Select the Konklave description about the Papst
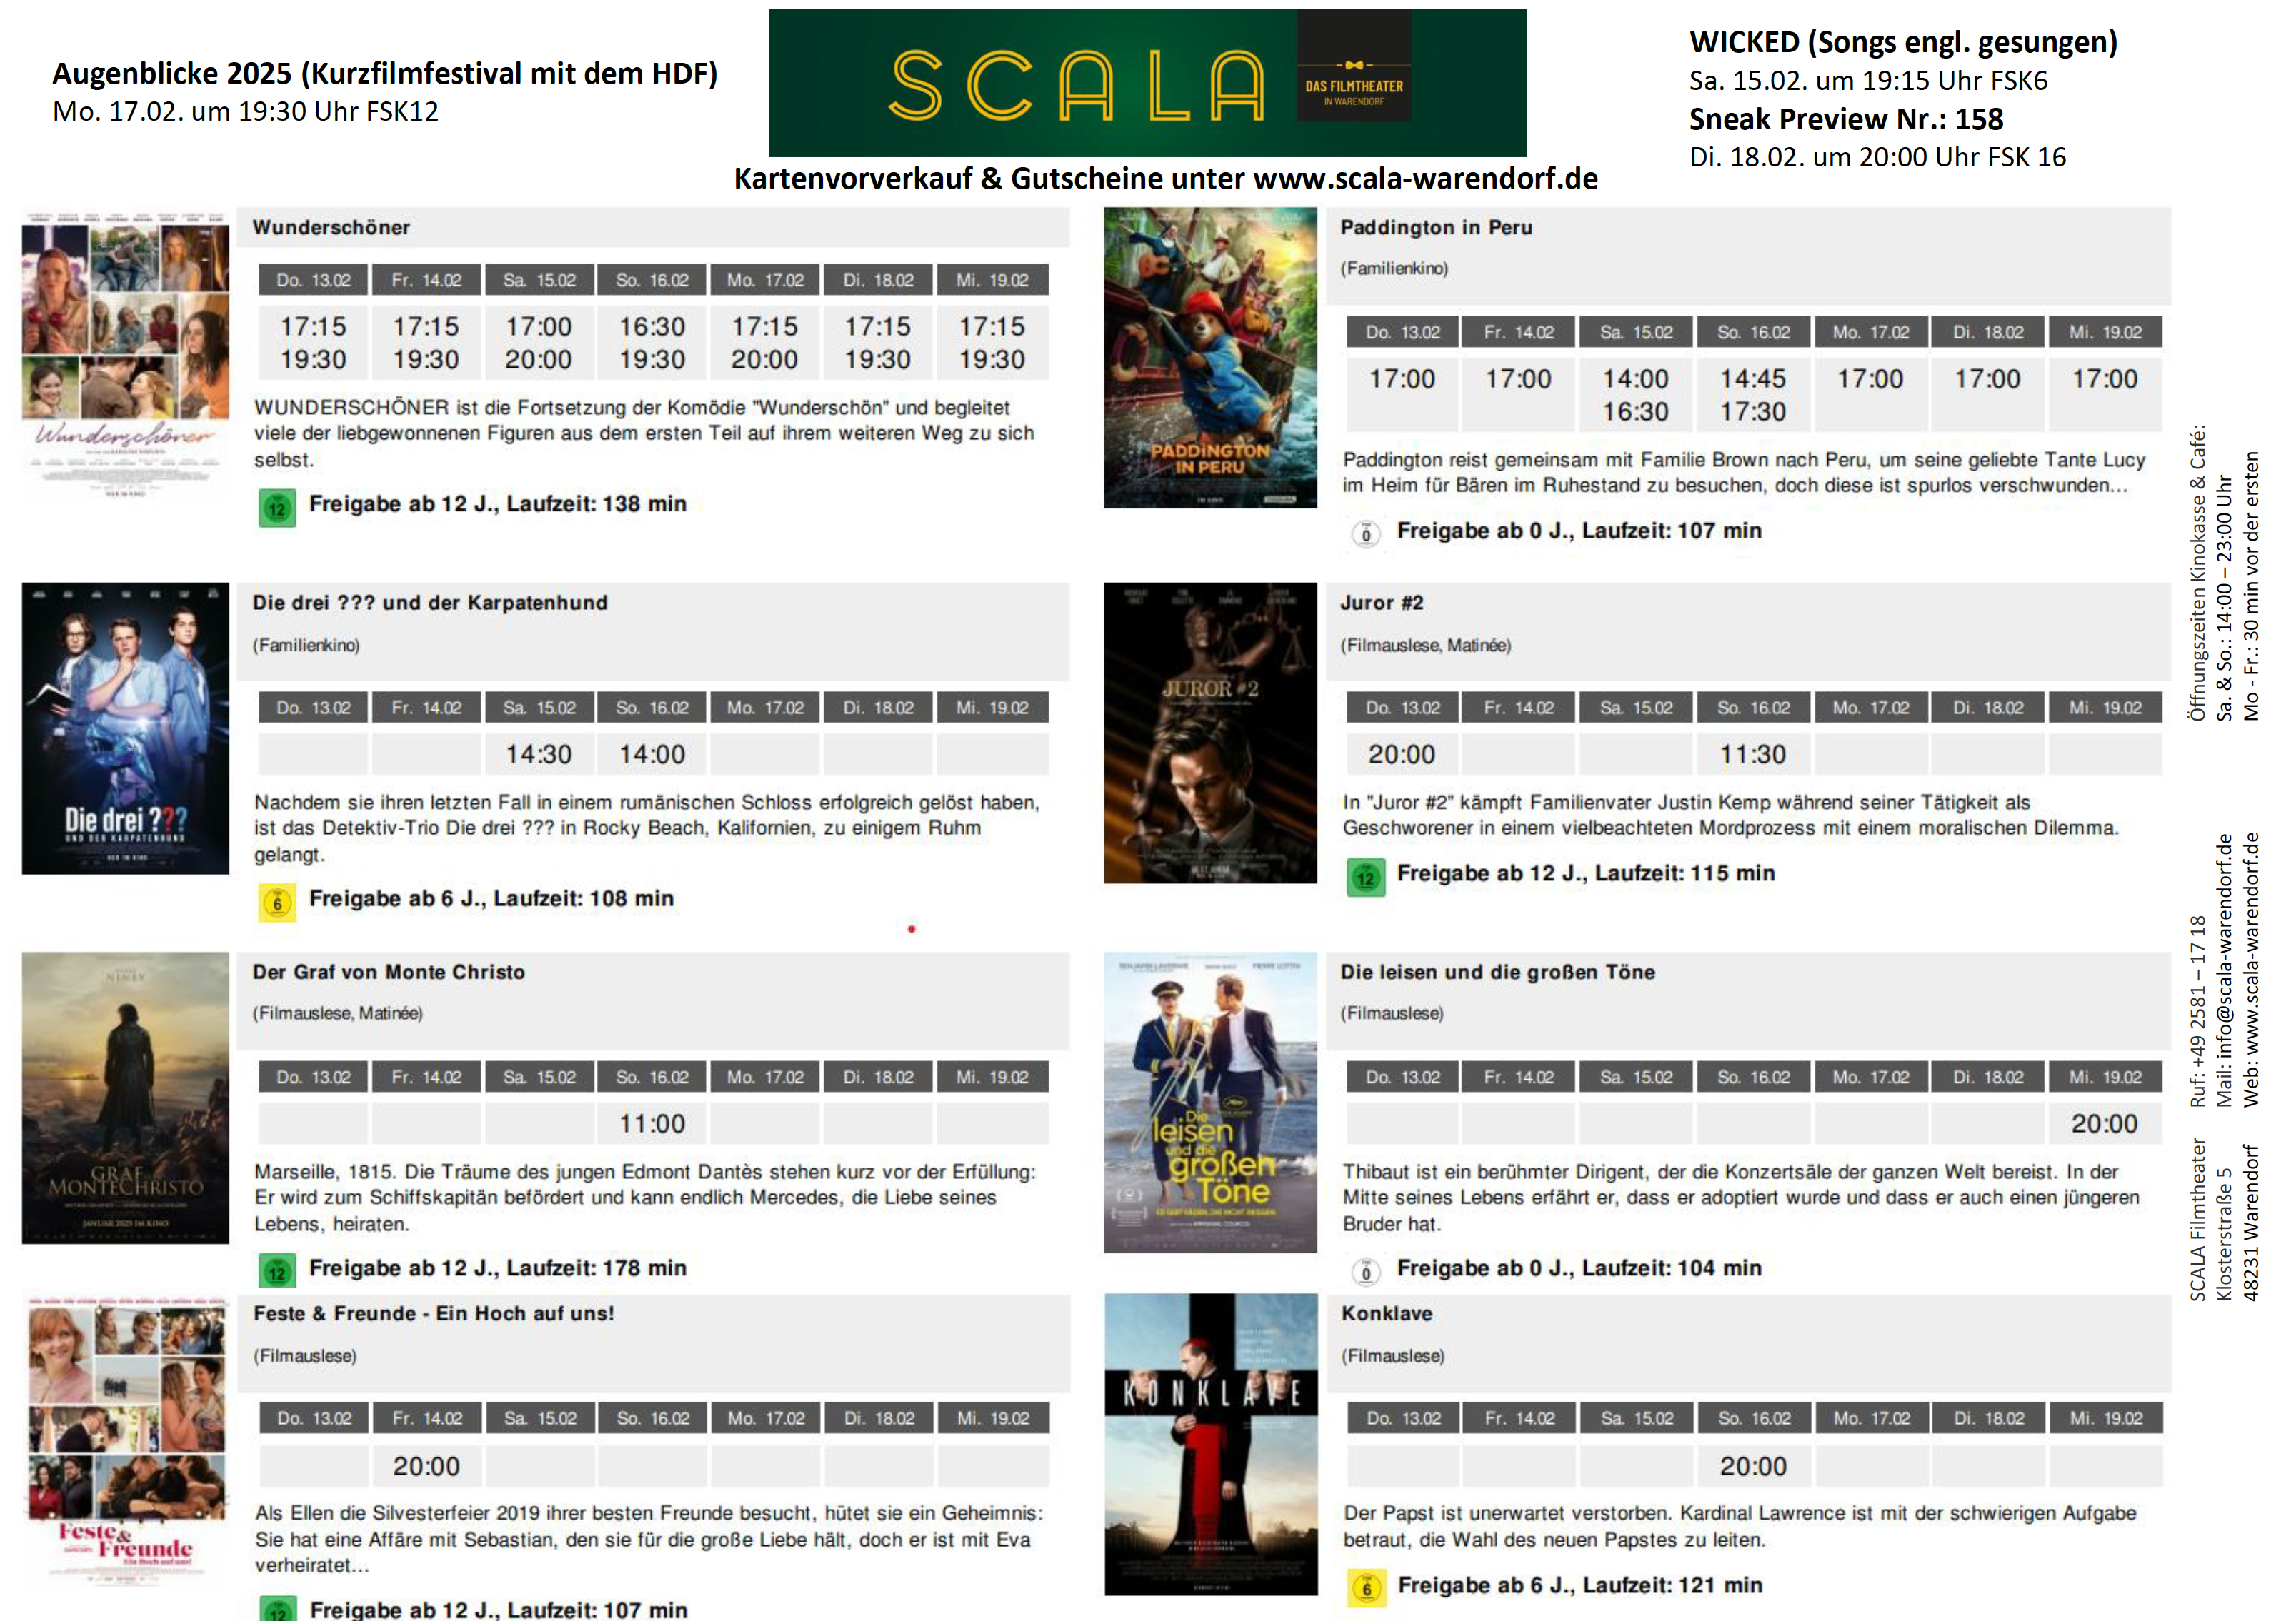The height and width of the screenshot is (1621, 2296). (x=1740, y=1527)
